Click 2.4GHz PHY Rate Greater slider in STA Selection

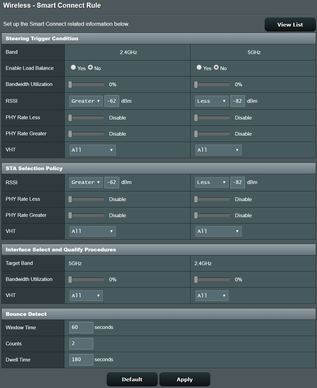[87, 215]
